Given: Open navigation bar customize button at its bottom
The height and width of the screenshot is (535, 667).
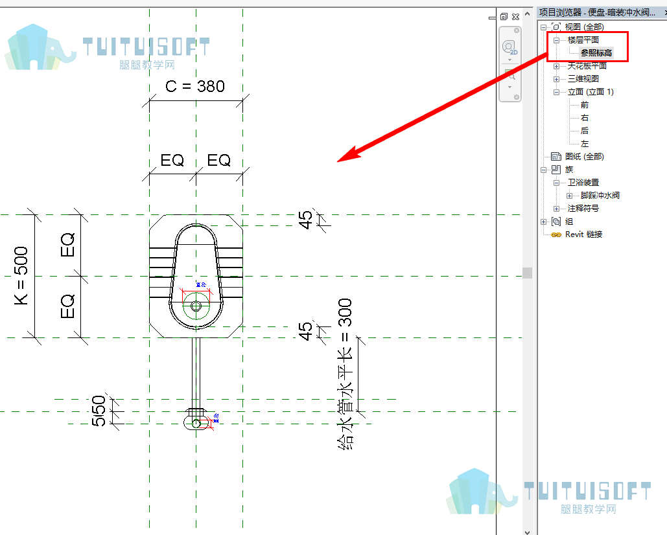Looking at the screenshot, I should pyautogui.click(x=517, y=97).
